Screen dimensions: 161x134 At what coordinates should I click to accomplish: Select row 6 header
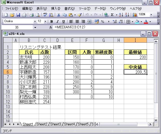point(8,72)
